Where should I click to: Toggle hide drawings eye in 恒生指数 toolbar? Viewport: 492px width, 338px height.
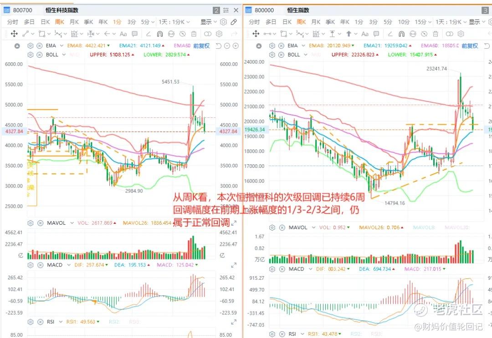(x=424, y=34)
